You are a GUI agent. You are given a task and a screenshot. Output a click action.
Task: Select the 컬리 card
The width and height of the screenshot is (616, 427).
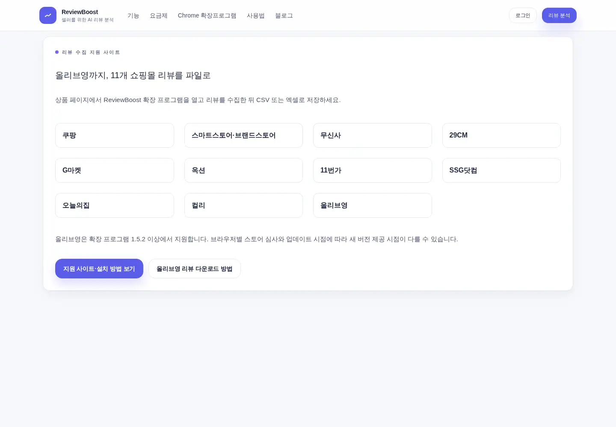[x=243, y=205]
